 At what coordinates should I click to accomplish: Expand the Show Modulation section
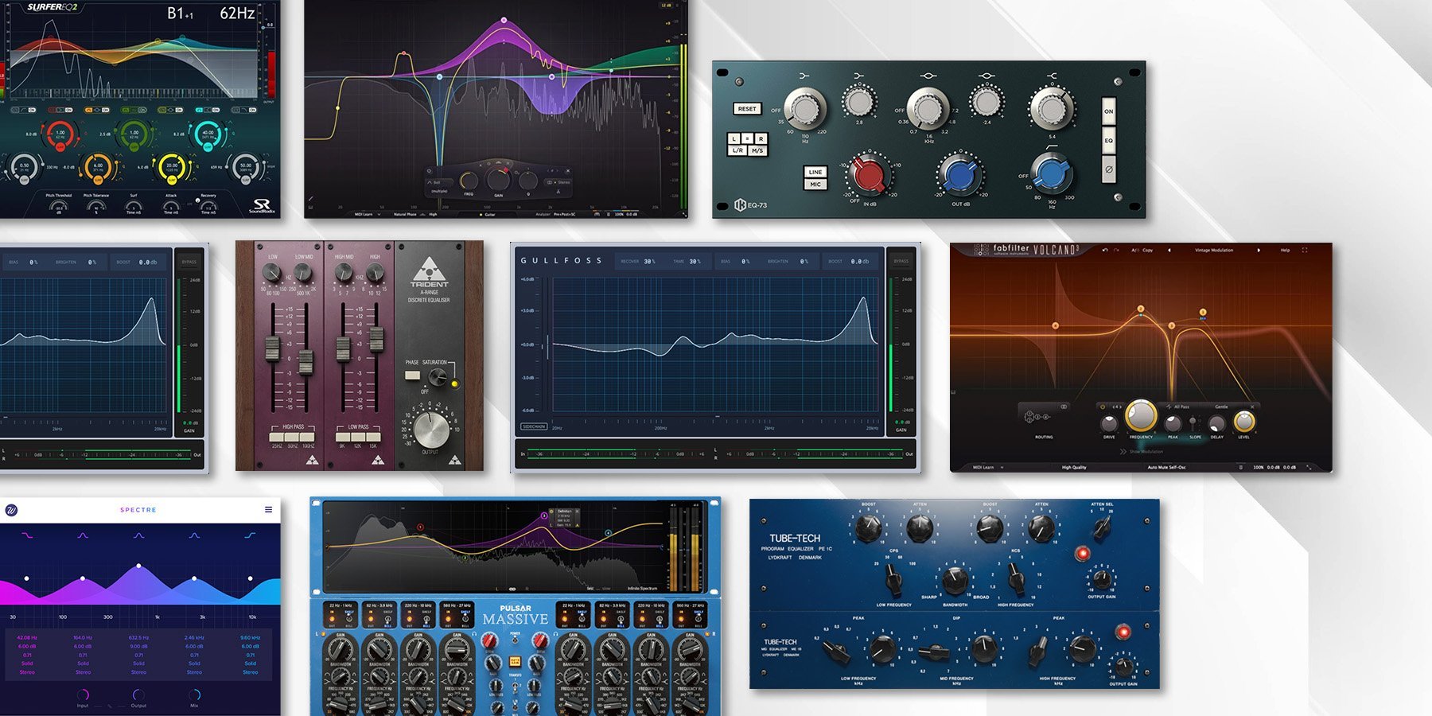[1142, 451]
